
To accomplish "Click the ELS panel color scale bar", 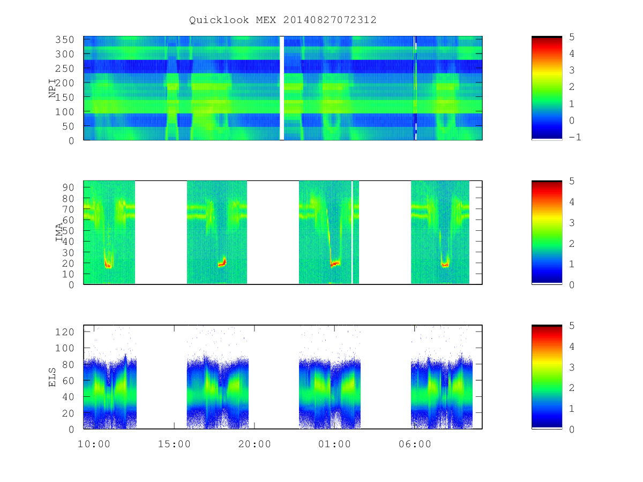I will (x=547, y=376).
